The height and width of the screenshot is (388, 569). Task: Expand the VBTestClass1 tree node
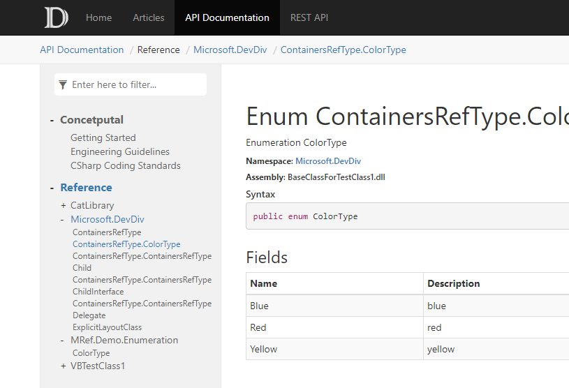pyautogui.click(x=63, y=366)
